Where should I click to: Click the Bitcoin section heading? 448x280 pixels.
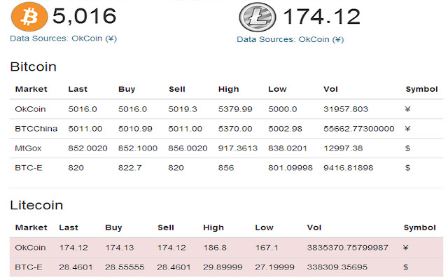pos(33,67)
